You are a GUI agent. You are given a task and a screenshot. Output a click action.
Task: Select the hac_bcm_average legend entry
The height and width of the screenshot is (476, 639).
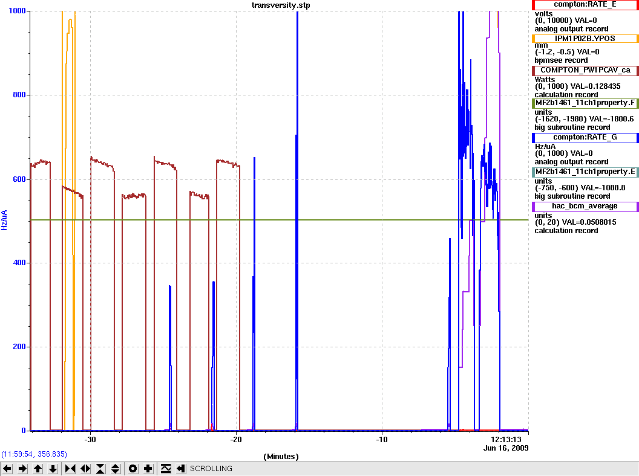coord(585,206)
